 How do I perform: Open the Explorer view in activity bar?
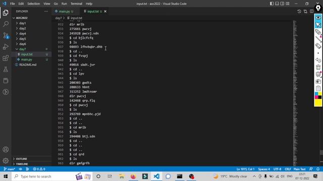[6, 13]
